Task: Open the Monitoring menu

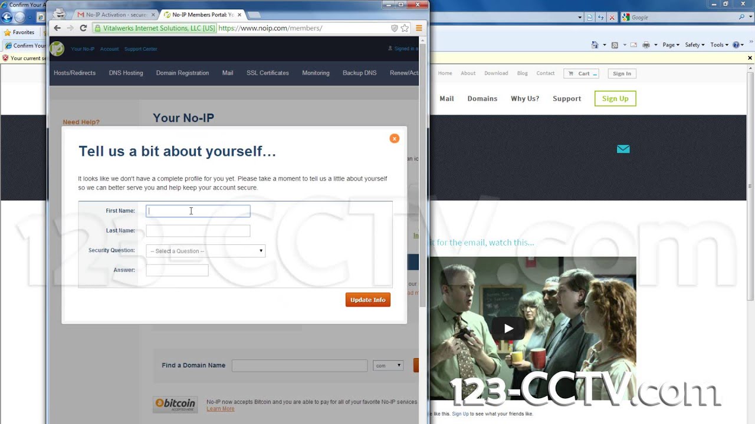Action: pos(316,73)
